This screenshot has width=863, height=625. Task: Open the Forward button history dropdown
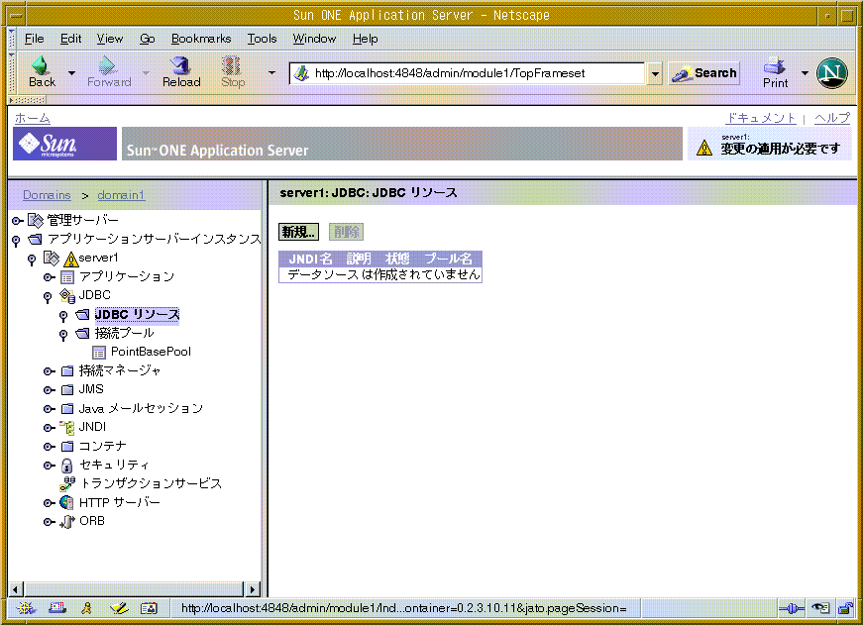tap(146, 72)
